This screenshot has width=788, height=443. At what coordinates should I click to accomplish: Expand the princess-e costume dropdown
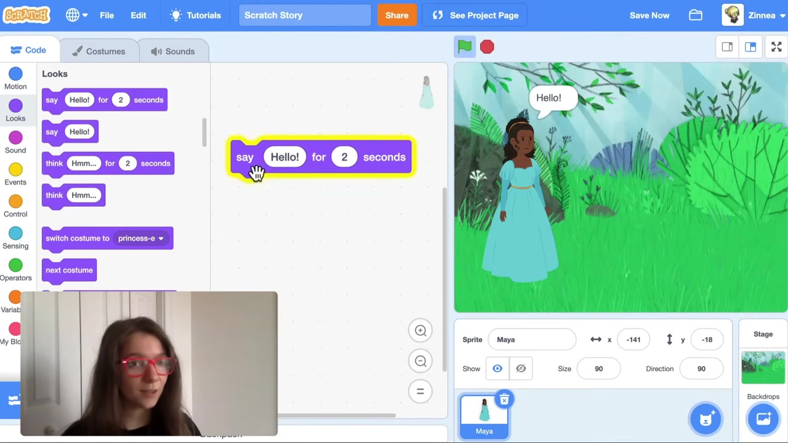(161, 239)
